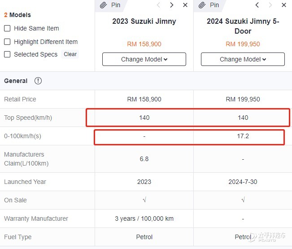Click the RM 158,900 orange price
The width and height of the screenshot is (292, 249).
[x=144, y=44]
